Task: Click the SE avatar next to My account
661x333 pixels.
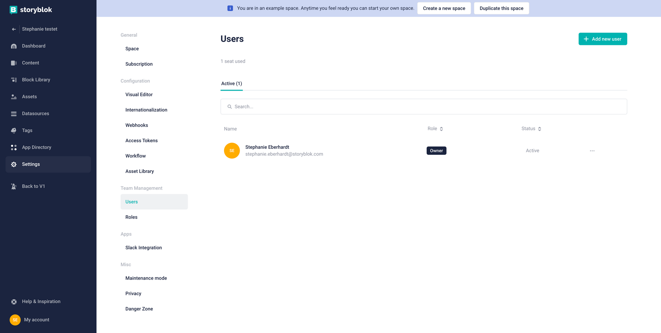Action: point(15,320)
